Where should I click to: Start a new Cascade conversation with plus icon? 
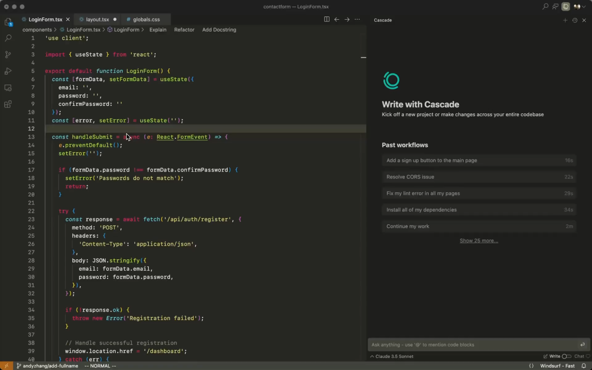point(565,20)
